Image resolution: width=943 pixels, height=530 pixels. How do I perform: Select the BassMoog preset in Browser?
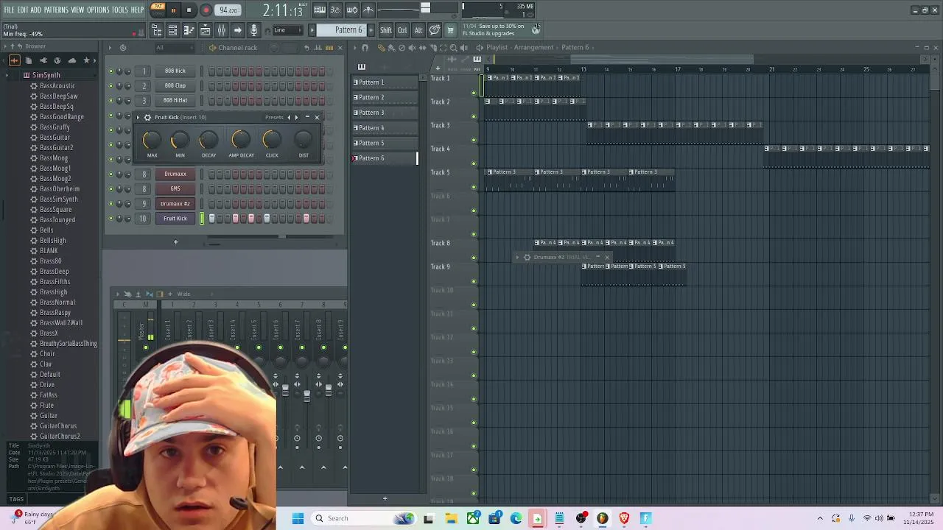point(54,158)
